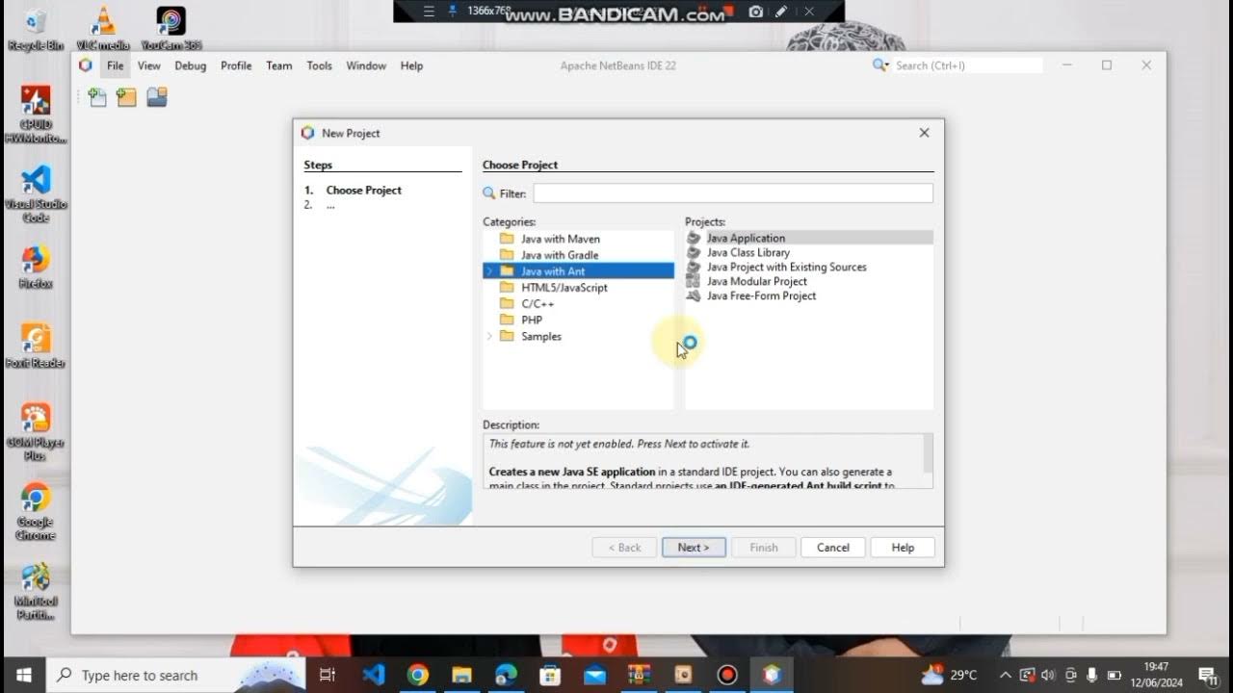Open Microsoft Store from taskbar

point(550,675)
